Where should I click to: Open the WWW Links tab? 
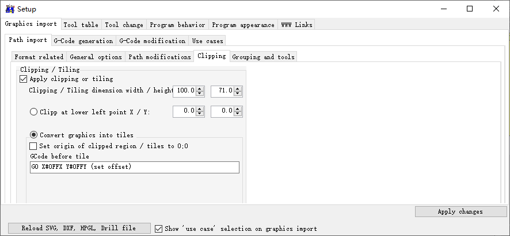(296, 25)
